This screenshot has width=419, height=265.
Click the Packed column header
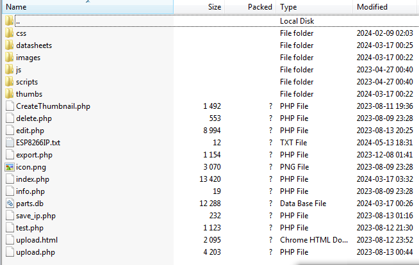coord(251,7)
